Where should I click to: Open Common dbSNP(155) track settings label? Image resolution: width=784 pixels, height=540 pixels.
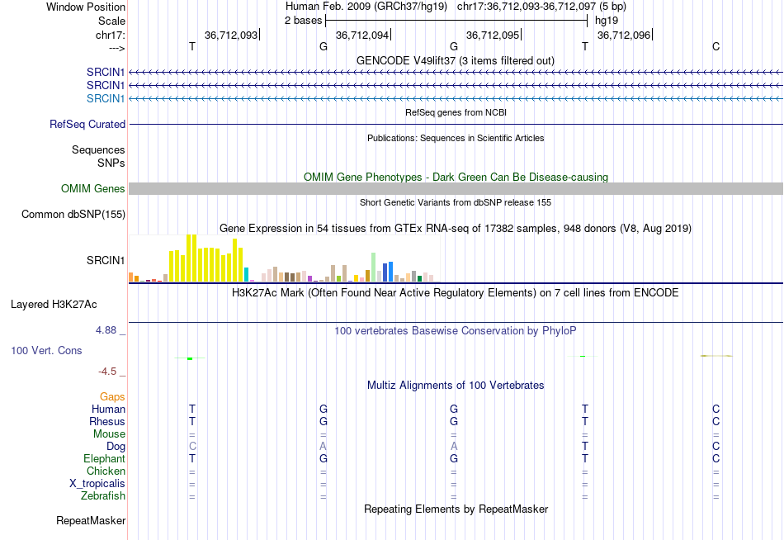73,214
